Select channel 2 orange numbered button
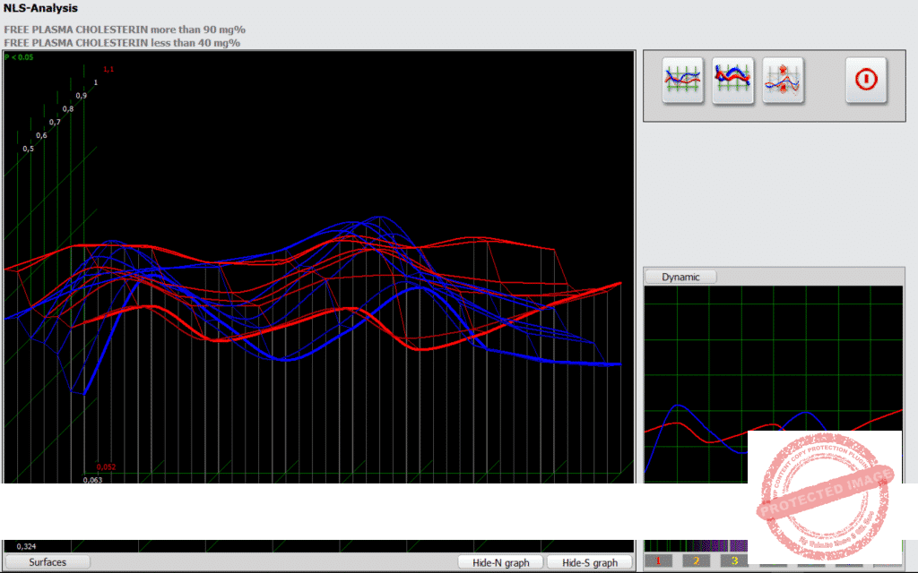918x573 pixels. click(696, 561)
